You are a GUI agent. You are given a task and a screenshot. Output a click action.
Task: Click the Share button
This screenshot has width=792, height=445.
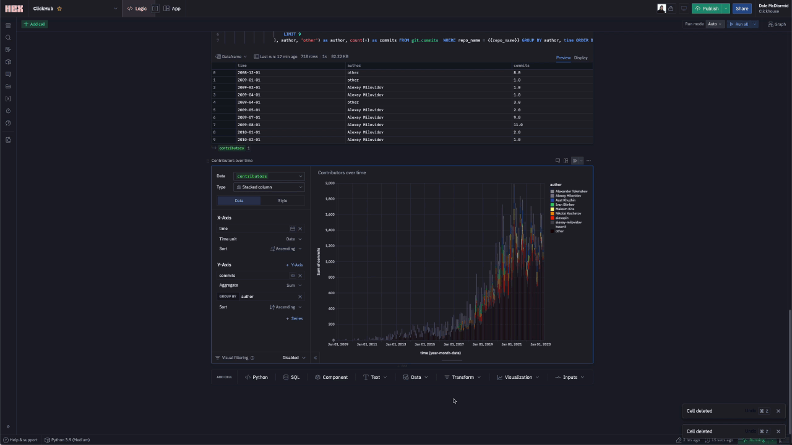pyautogui.click(x=742, y=9)
